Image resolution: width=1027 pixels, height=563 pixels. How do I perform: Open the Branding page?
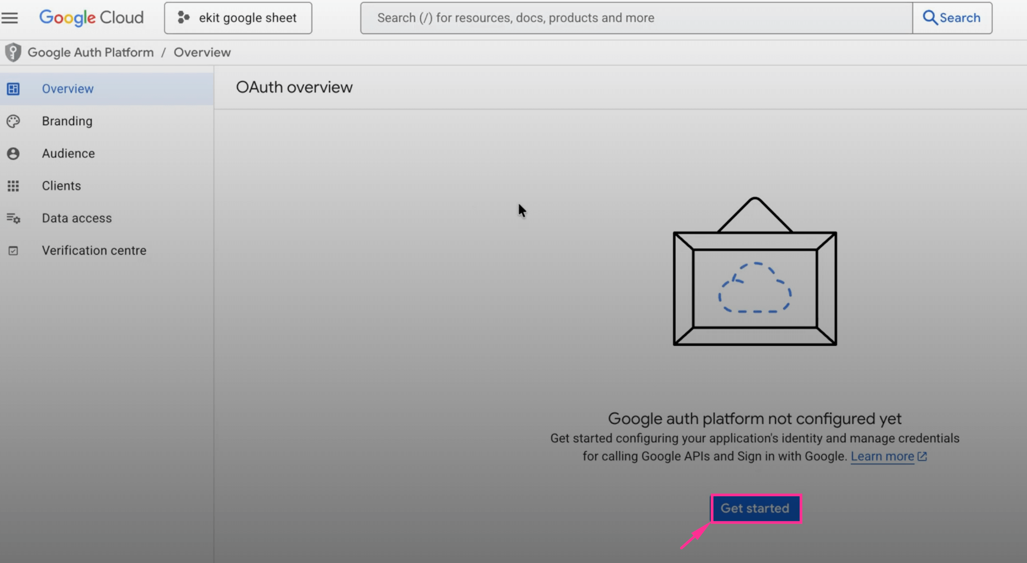(106, 121)
